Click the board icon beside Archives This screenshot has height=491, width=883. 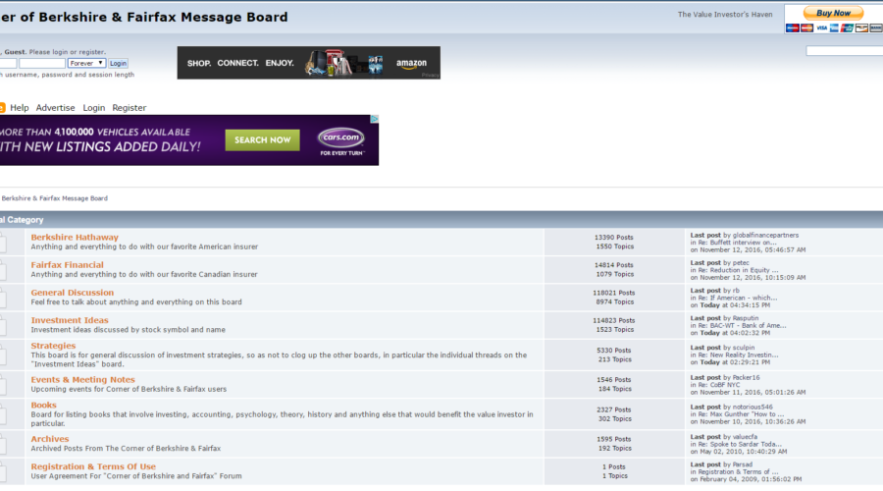tap(3, 444)
